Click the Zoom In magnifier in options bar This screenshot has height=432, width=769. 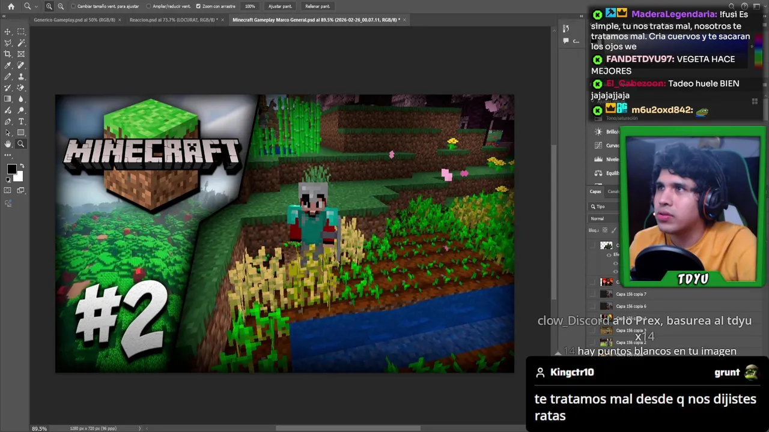[x=49, y=7]
